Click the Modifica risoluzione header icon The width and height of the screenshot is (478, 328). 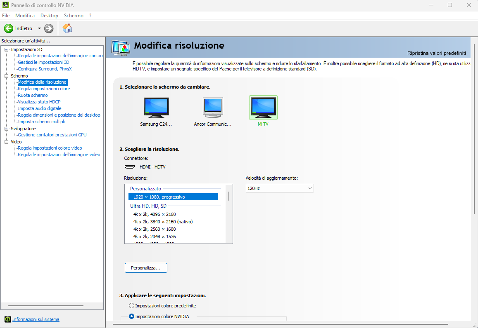coord(120,48)
